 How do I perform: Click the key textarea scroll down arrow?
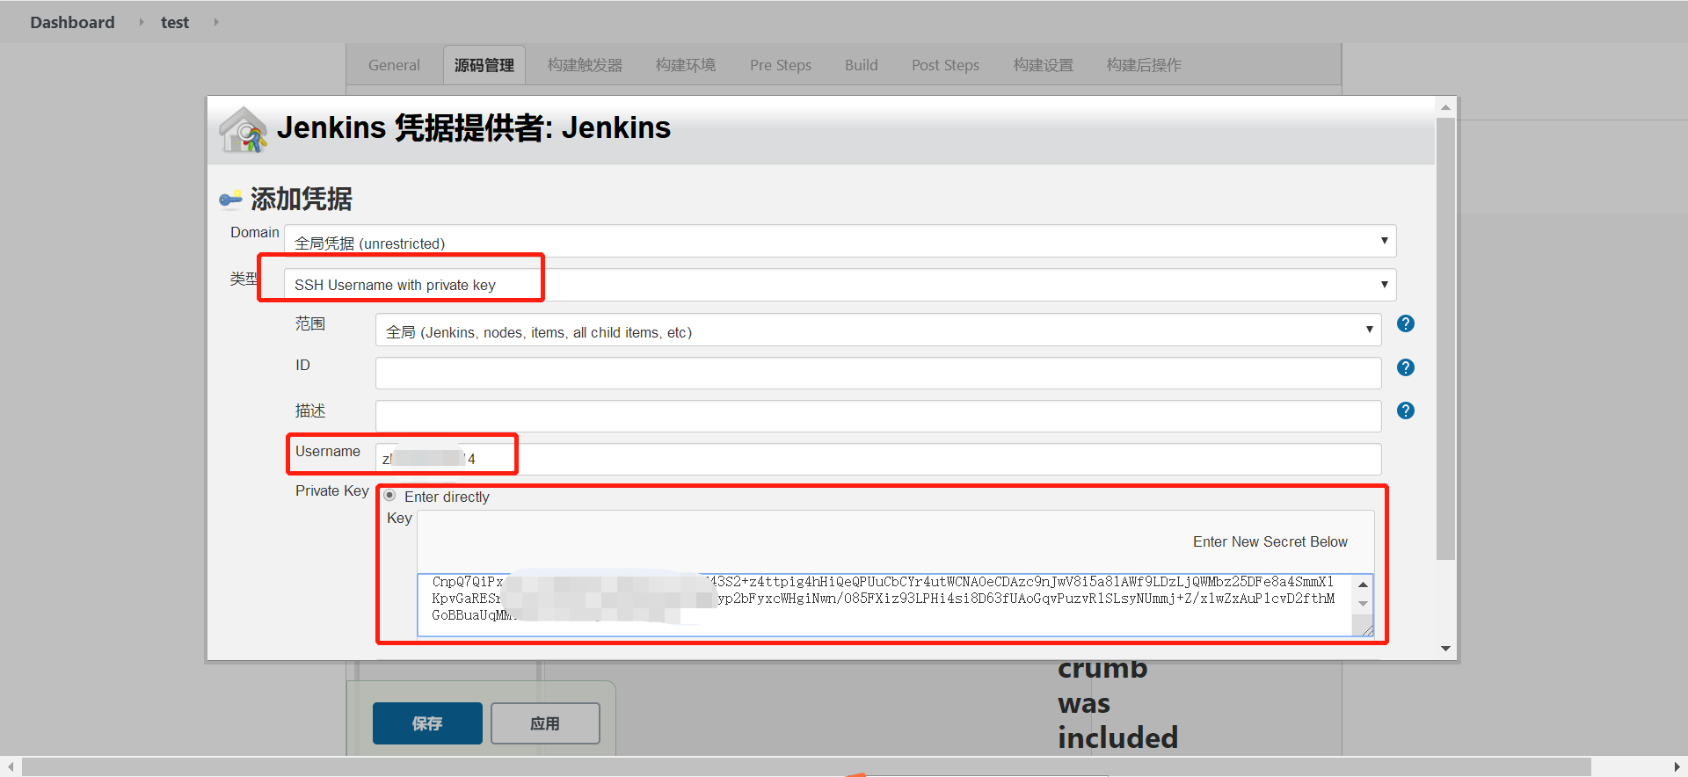[1363, 604]
